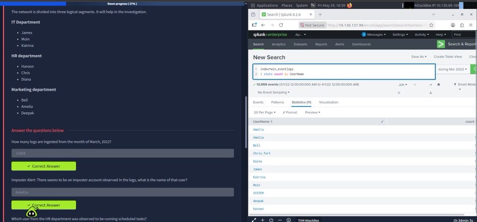The height and width of the screenshot is (222, 477).
Task: Click the plus icon on AttackBox bar
Action: tap(262, 220)
